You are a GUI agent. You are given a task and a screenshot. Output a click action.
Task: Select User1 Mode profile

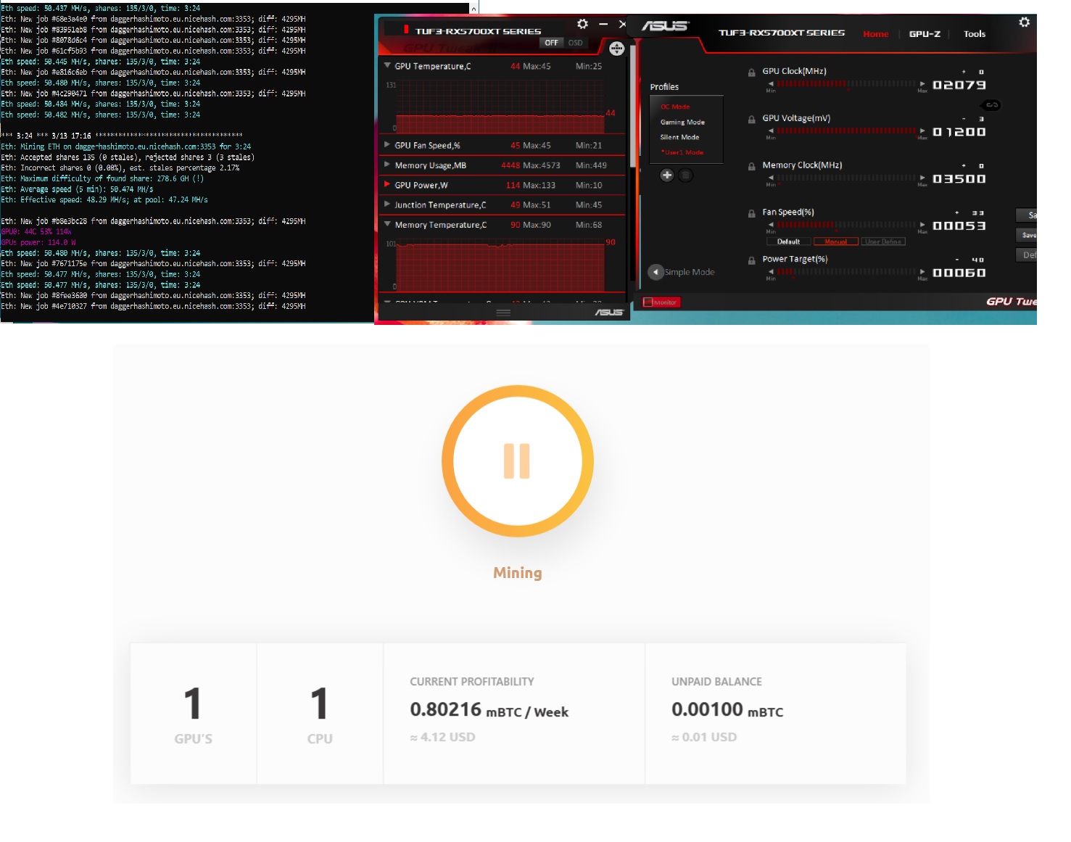click(x=682, y=152)
